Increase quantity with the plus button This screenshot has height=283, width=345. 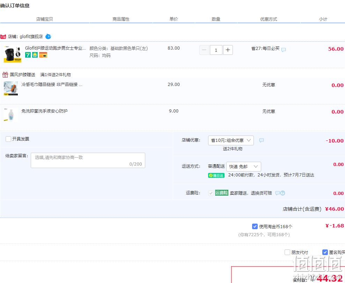[x=228, y=50]
